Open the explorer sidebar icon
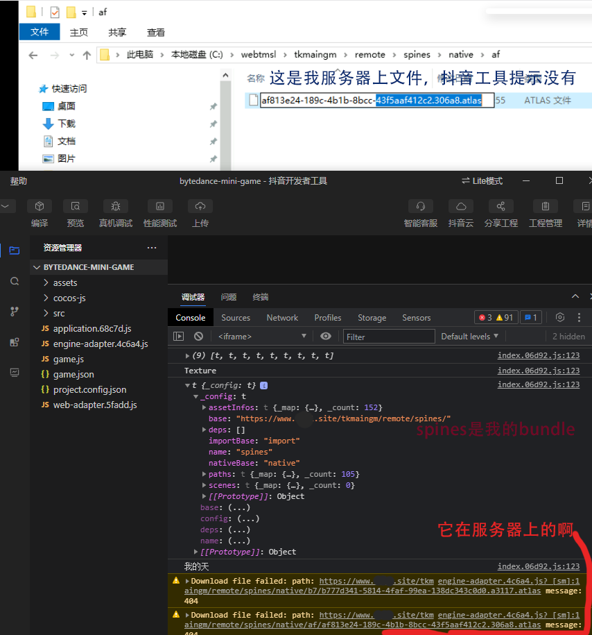The width and height of the screenshot is (592, 635). point(15,251)
